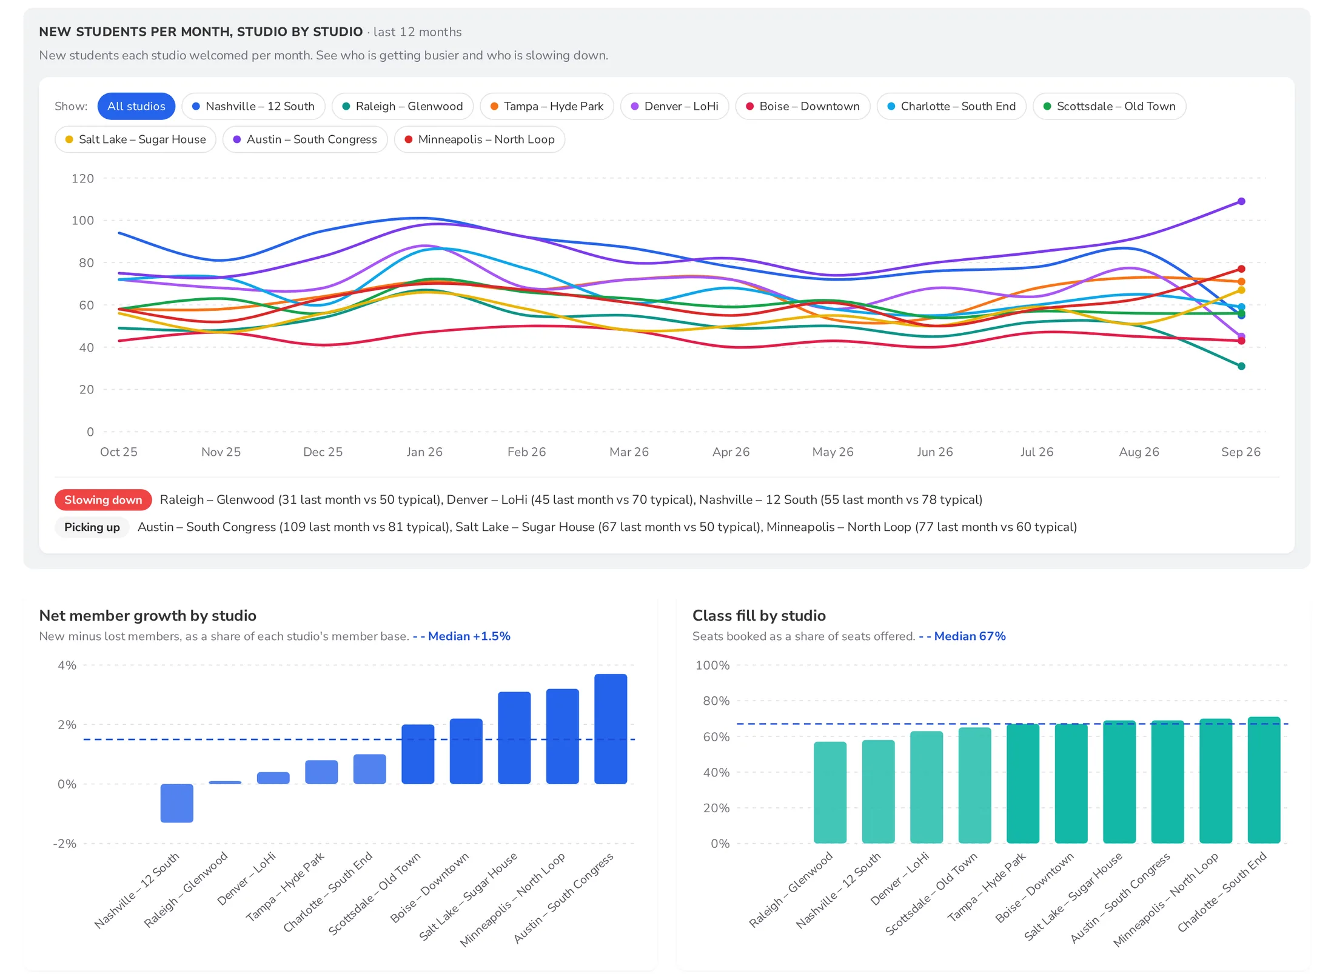The image size is (1334, 974).
Task: Click Minneapolis' Sep 26 red endpoint at 77
Action: 1241,269
